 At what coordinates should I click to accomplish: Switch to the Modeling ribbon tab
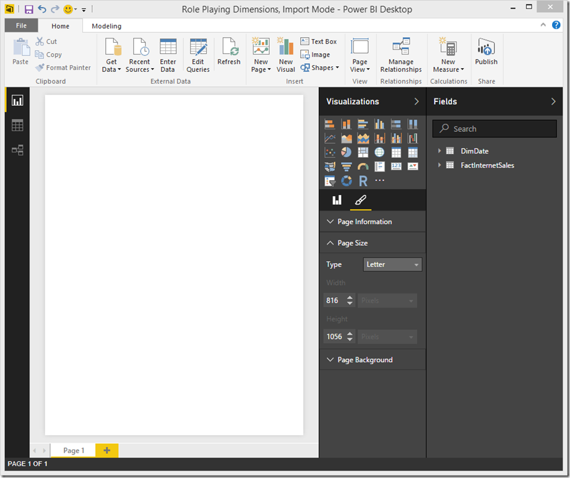(x=106, y=26)
